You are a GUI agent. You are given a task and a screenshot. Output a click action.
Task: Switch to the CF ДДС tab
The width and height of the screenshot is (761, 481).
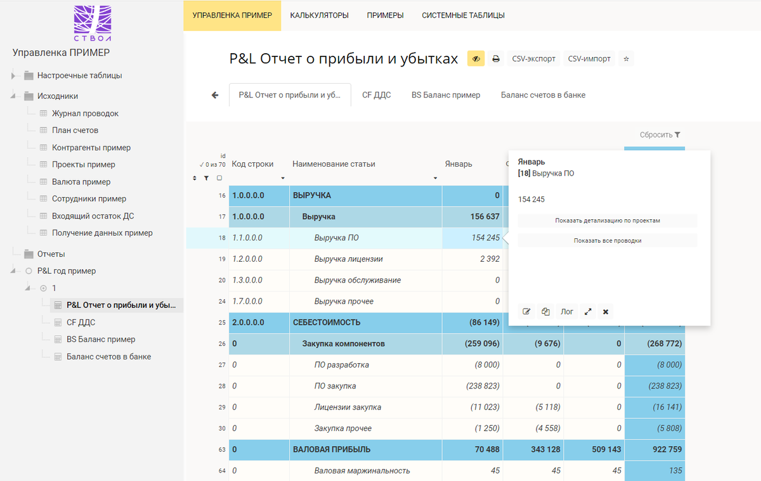click(377, 95)
